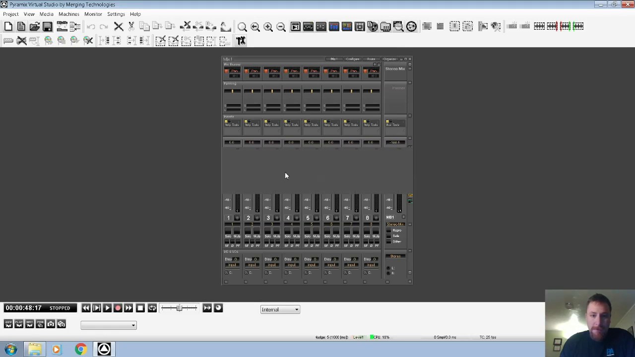The width and height of the screenshot is (635, 357).
Task: Open the Internal sync source dropdown
Action: point(280,309)
